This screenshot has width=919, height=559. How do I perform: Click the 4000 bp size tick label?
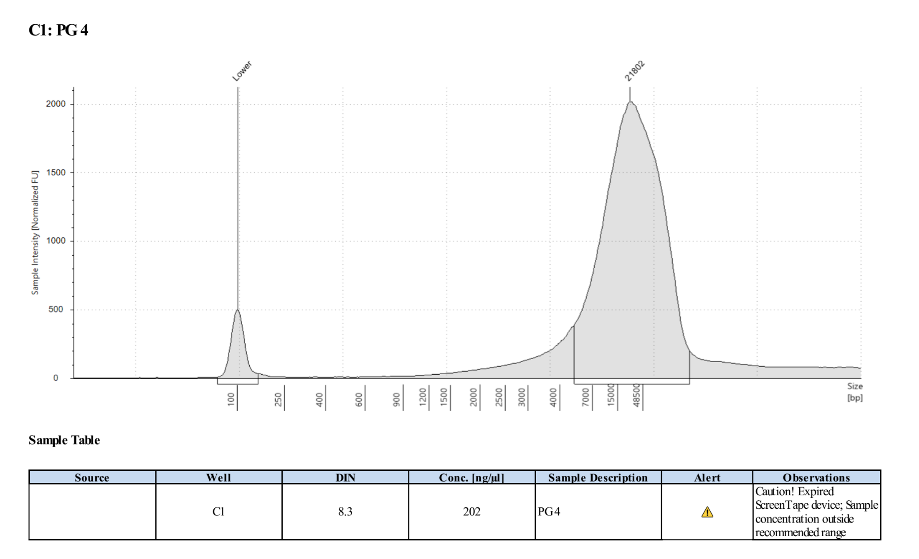click(553, 397)
